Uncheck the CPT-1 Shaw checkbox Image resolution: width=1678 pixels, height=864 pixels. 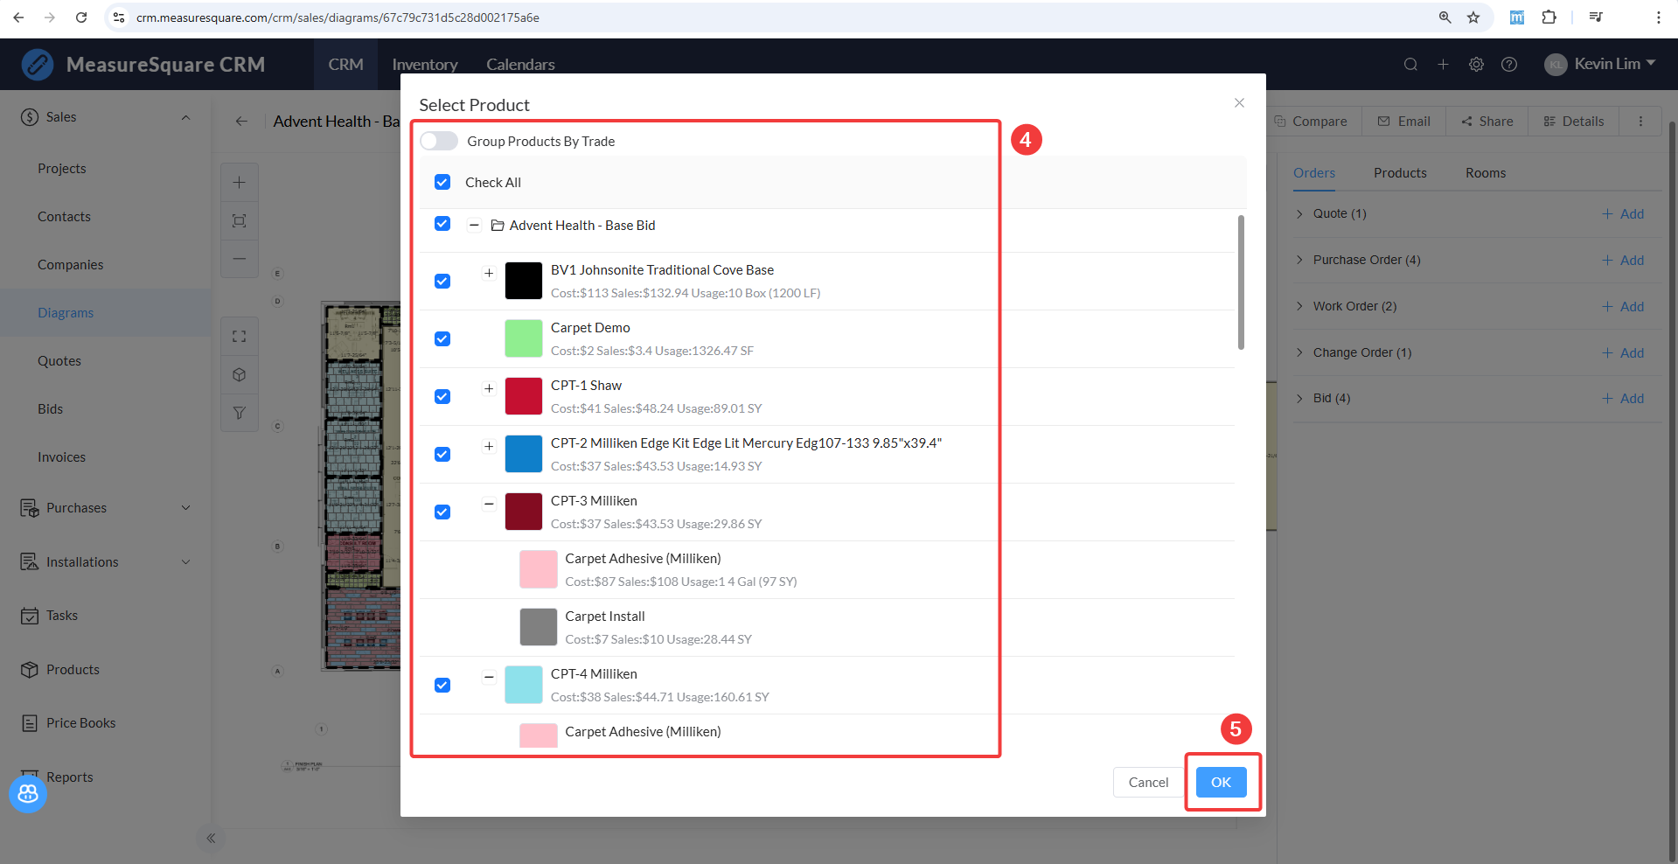point(442,396)
